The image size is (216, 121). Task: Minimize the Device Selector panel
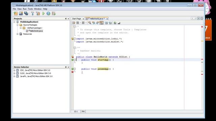pos(66,67)
